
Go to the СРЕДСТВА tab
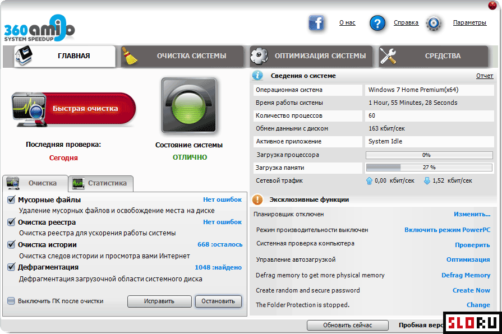click(x=434, y=56)
